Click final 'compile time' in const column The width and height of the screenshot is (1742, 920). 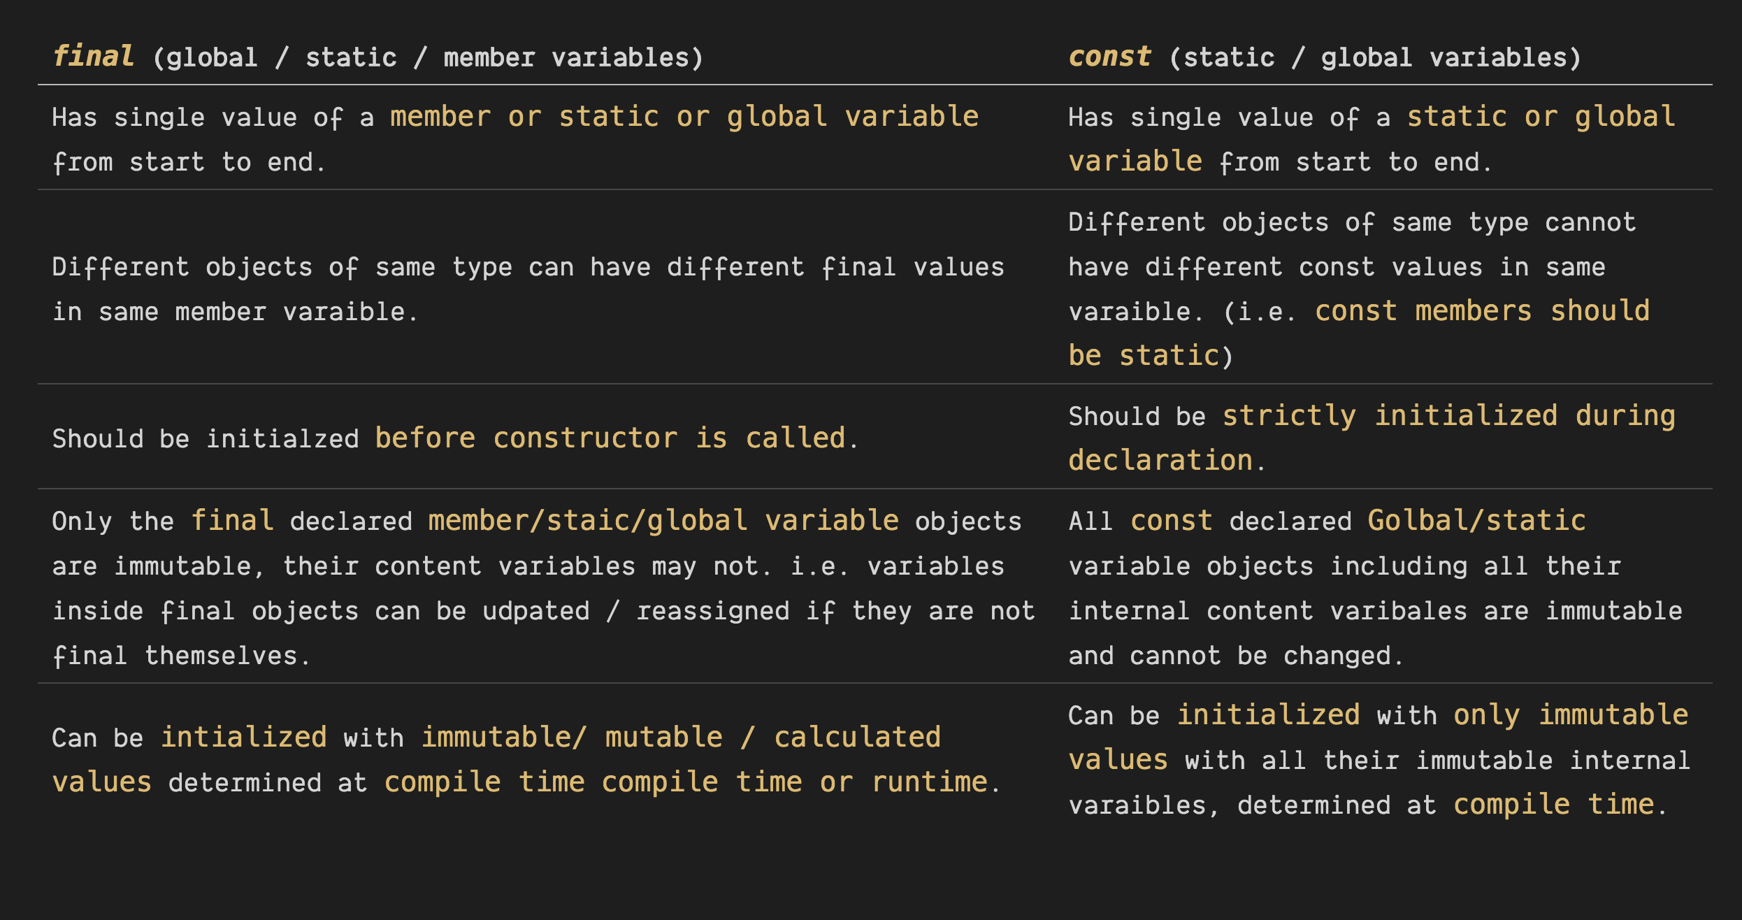(x=1553, y=805)
